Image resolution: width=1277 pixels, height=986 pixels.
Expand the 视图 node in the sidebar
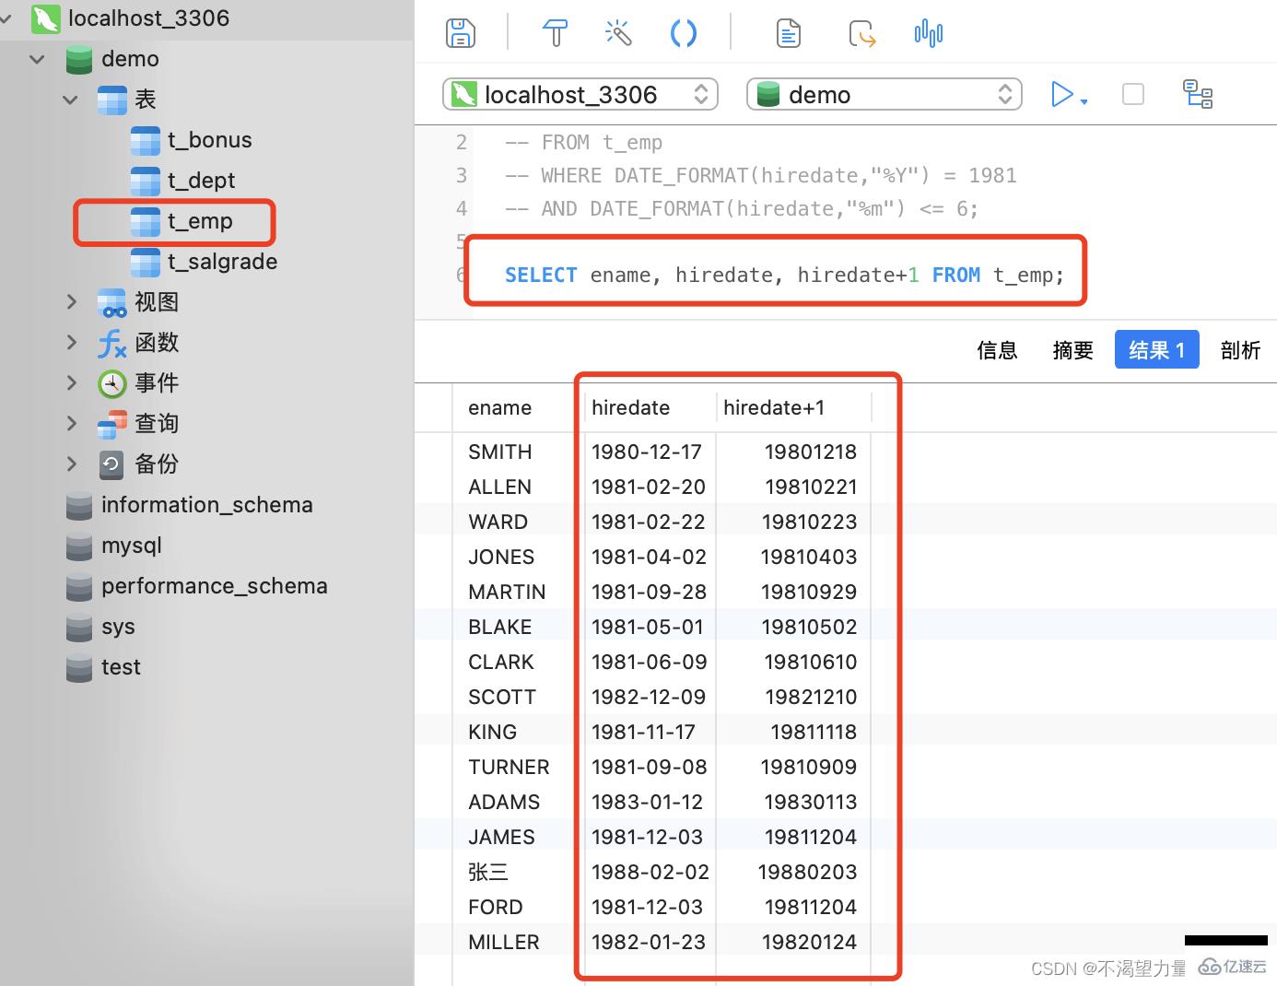click(x=72, y=301)
